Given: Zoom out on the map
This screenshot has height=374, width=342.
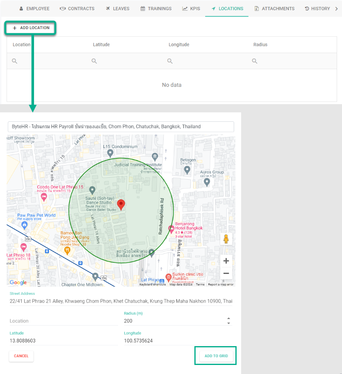Looking at the screenshot, I should click(226, 274).
